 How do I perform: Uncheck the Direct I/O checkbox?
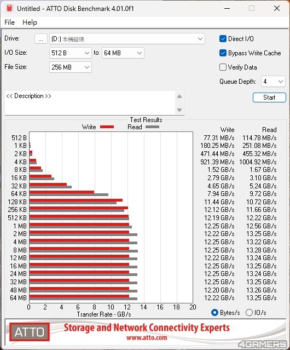click(223, 39)
